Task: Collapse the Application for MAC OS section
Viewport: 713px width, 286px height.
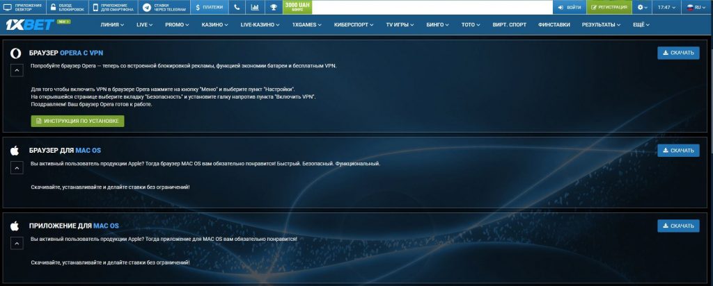Action: tap(15, 243)
